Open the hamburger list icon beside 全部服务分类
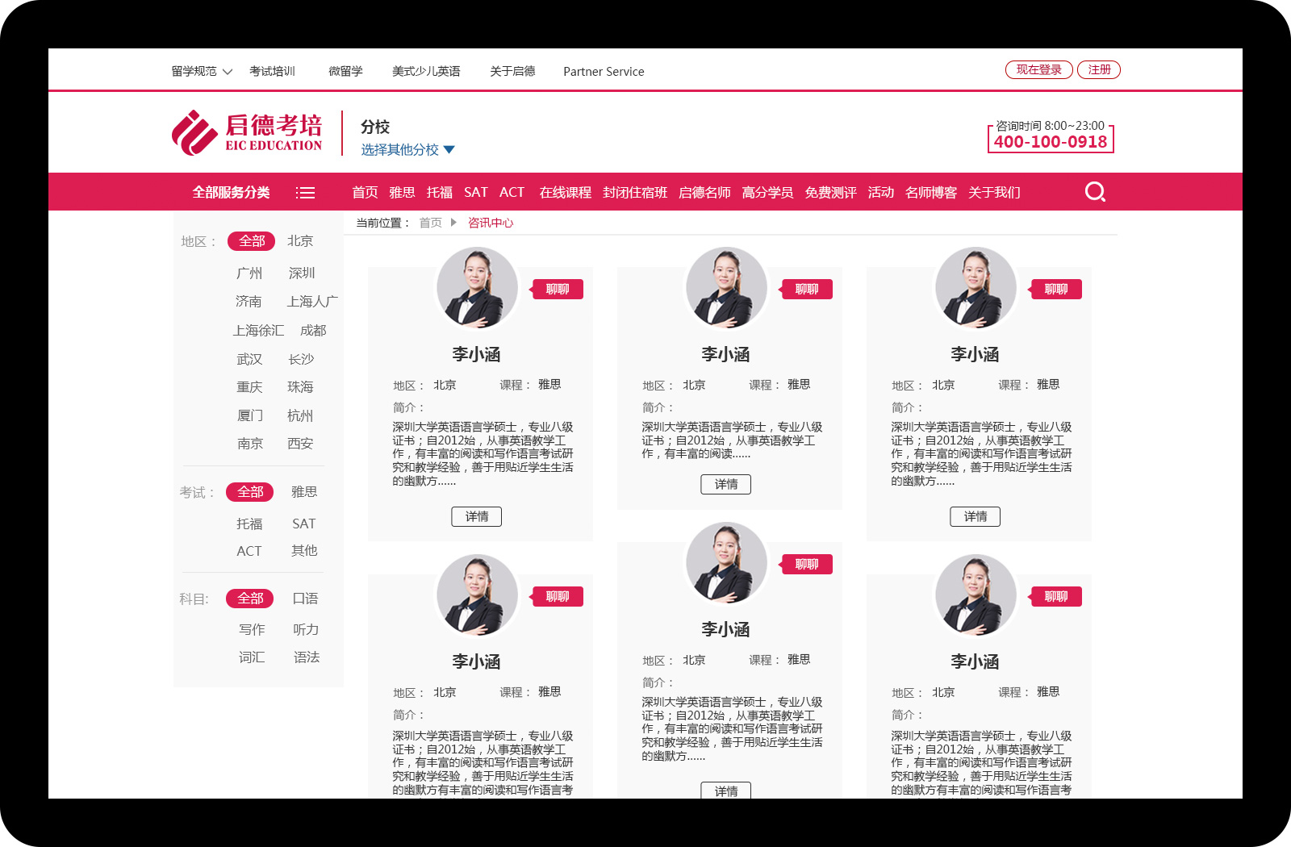Screen dimensions: 1291x847 click(x=305, y=193)
